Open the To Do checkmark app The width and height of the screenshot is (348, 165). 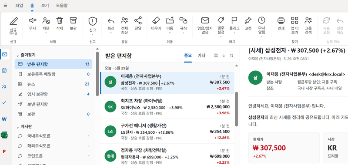click(4, 102)
